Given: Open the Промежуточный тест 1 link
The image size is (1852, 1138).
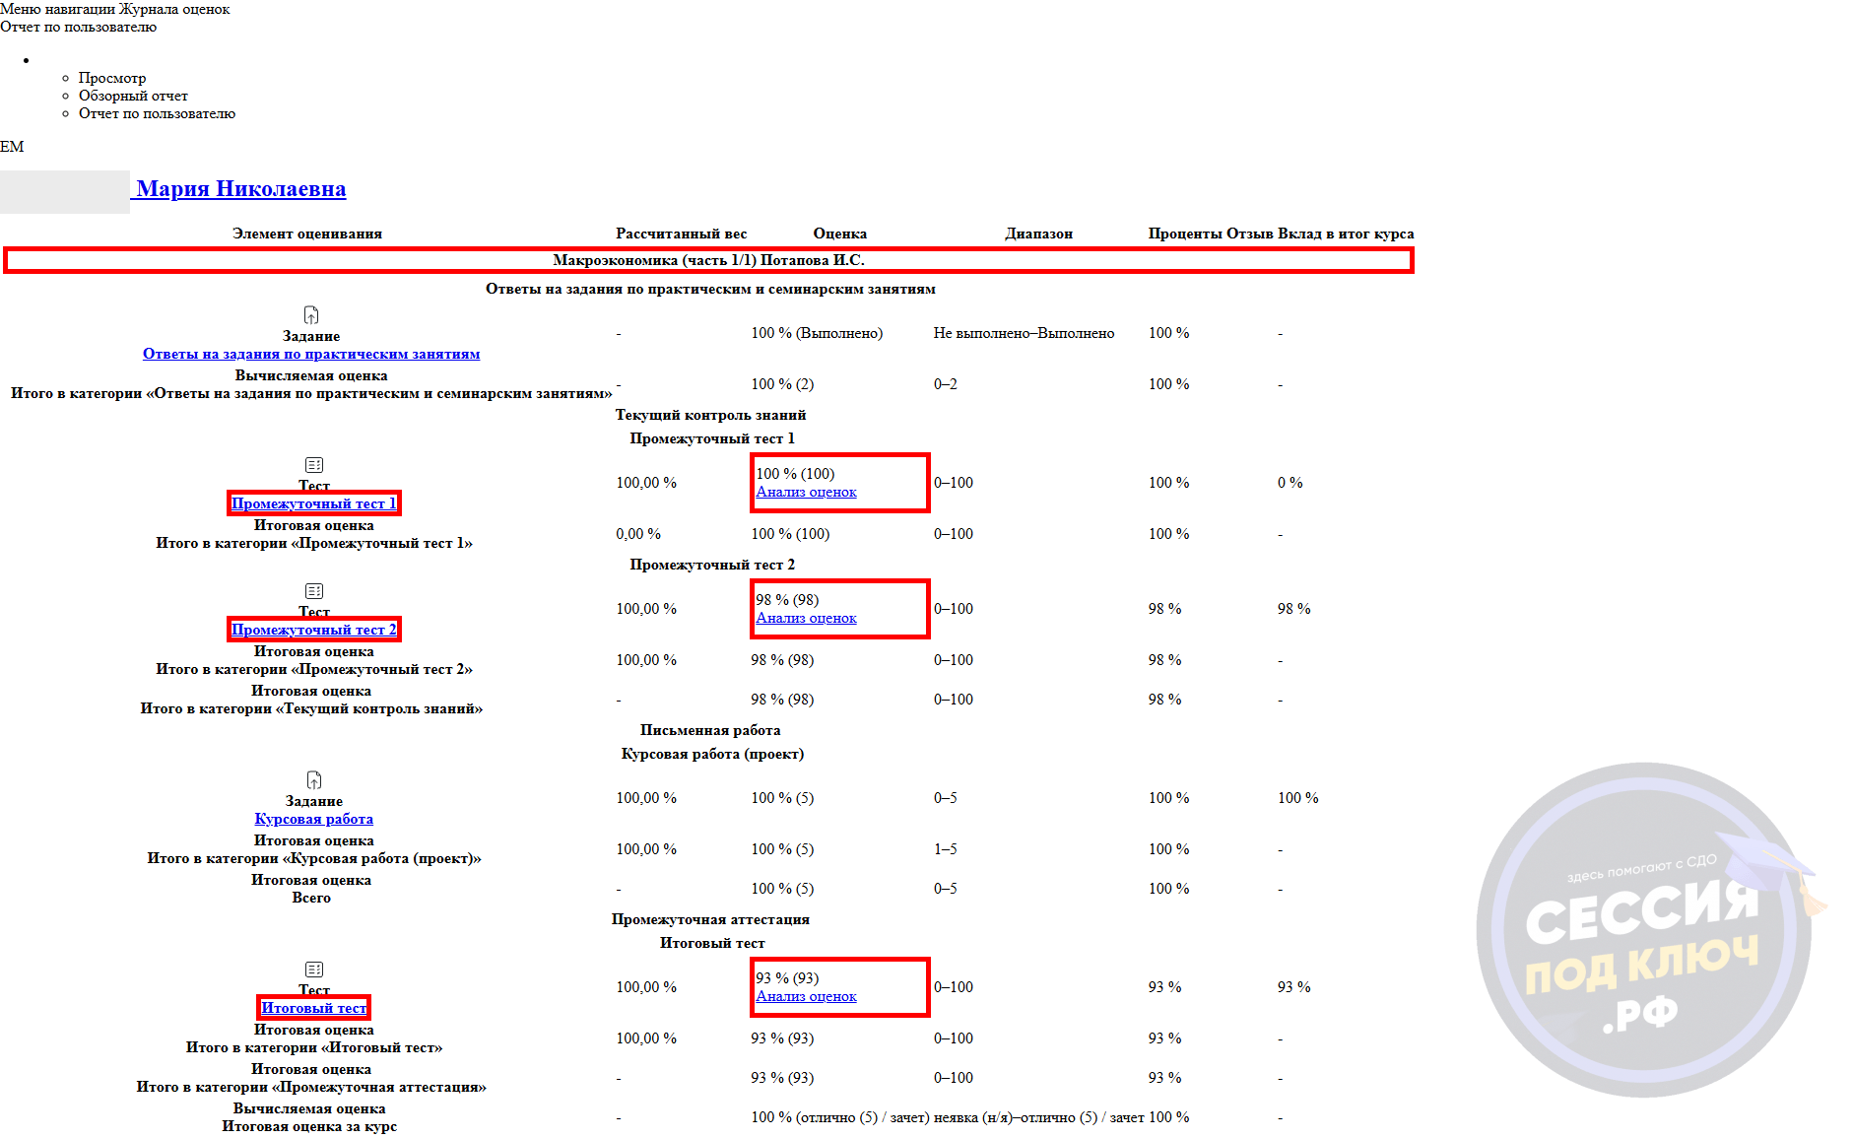Looking at the screenshot, I should coord(314,503).
